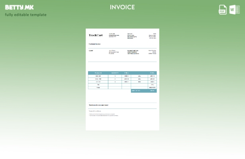The image size is (245, 159).
Task: Select the QUANTITY table column header
Action: (115, 73)
